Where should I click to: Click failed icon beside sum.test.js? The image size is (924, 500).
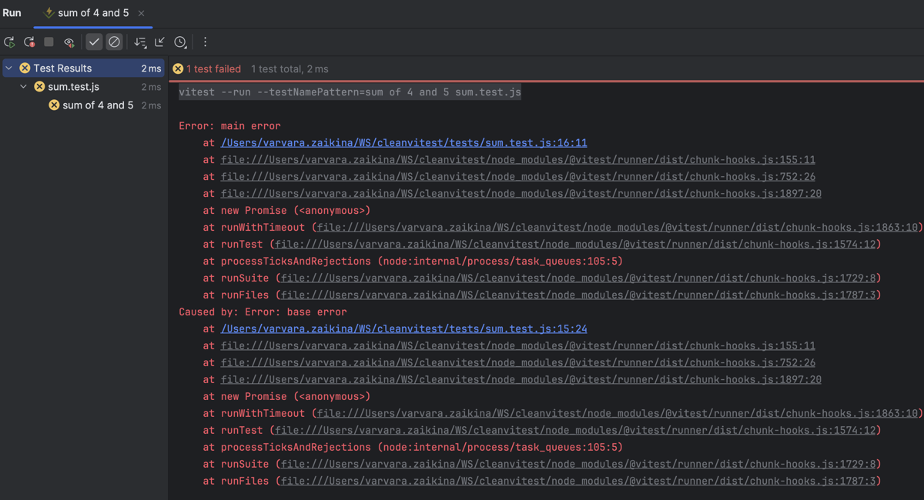point(39,87)
